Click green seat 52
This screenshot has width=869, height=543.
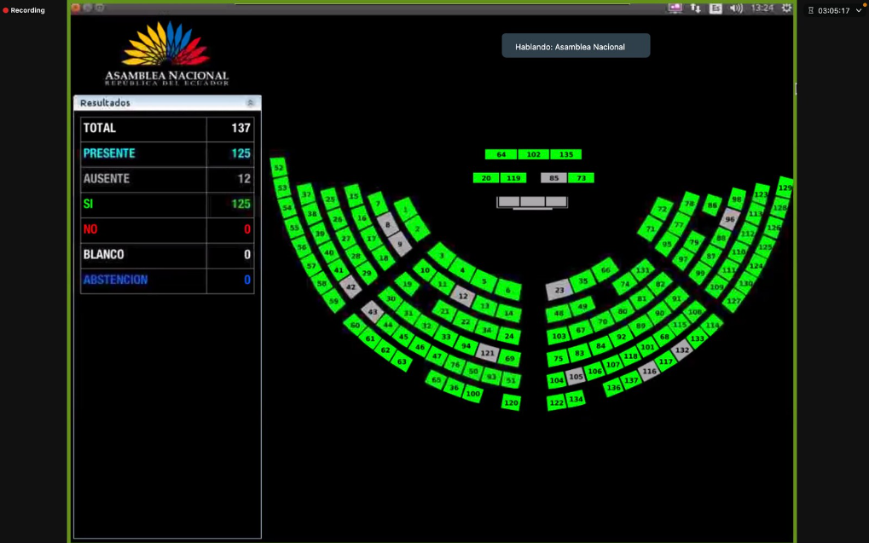278,167
